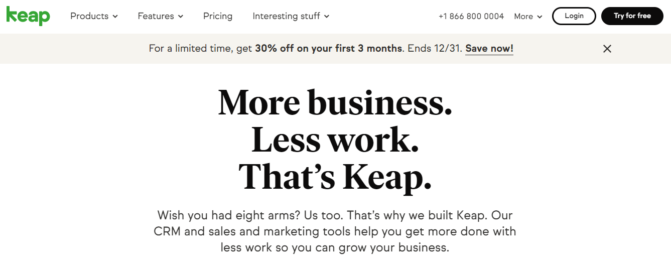Click the +1 866 800 0004 phone number

471,16
